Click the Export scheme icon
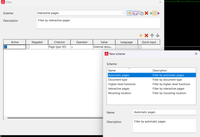Screen dimensions: 200x137 [158, 13]
